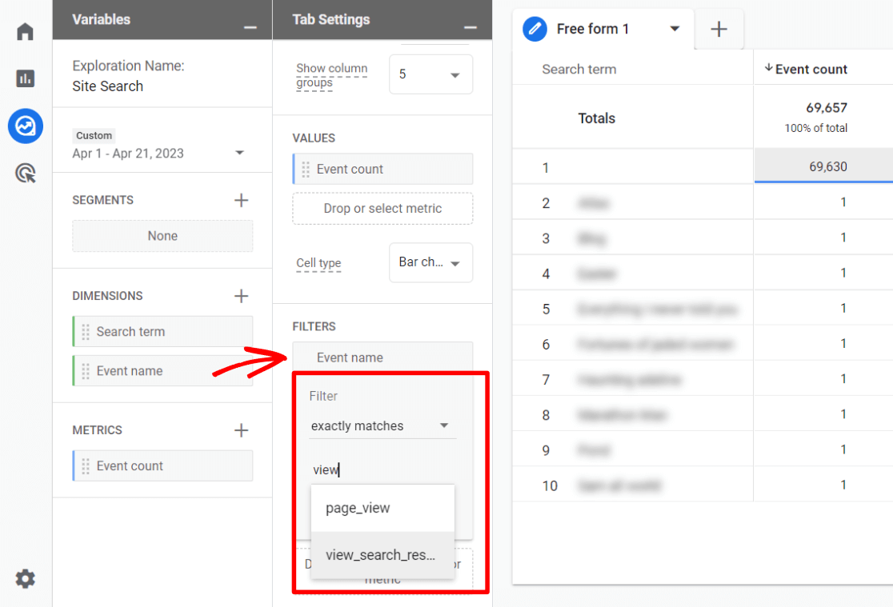The height and width of the screenshot is (607, 893).
Task: Open the Free form 1 tab menu arrow
Action: click(675, 29)
